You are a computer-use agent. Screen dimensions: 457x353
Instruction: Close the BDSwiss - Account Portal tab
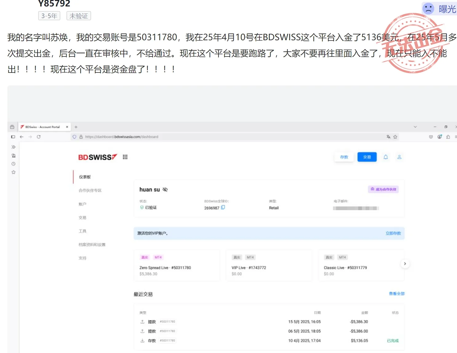tap(67, 127)
